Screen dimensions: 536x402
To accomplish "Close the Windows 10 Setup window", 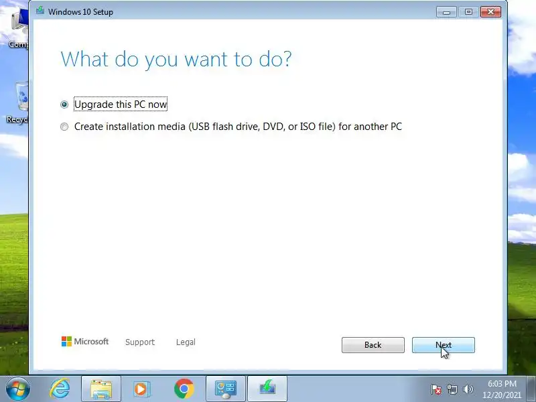I will 490,12.
